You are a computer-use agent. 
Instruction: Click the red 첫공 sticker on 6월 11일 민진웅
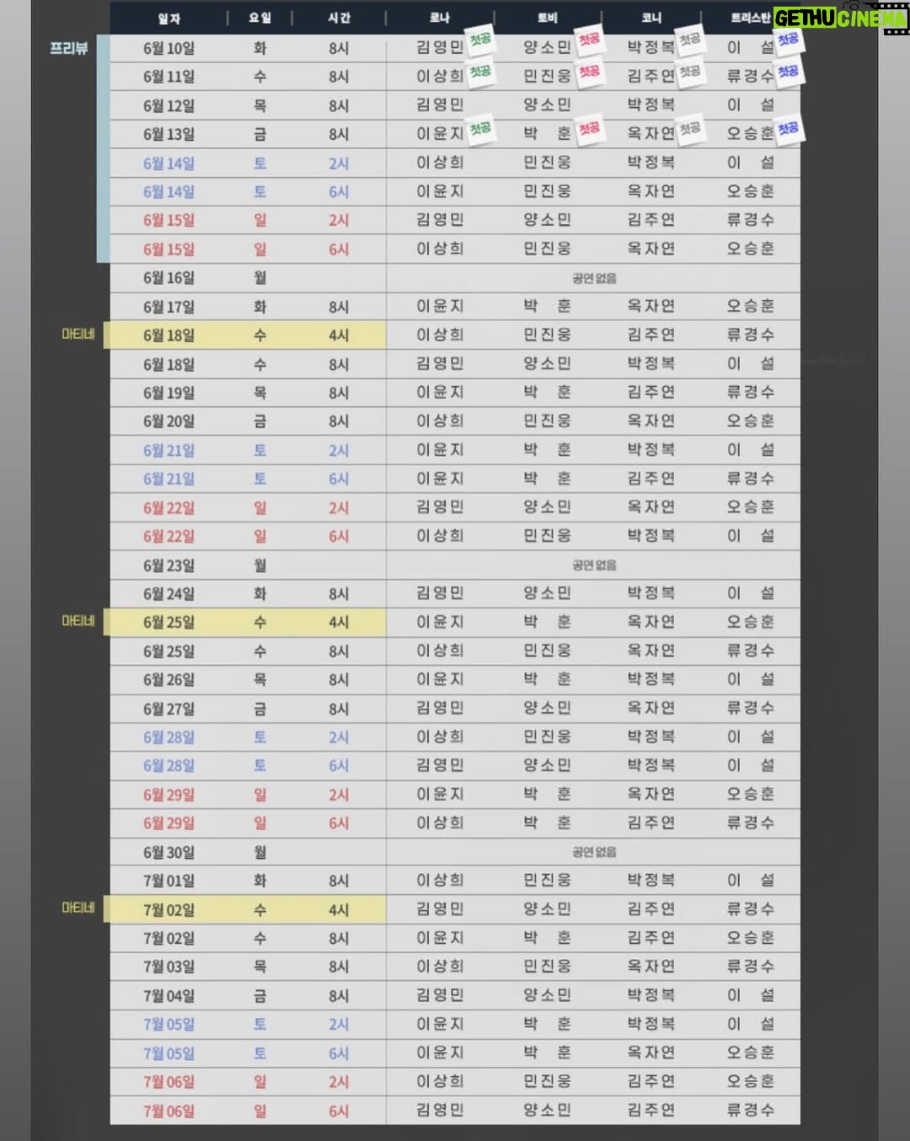pyautogui.click(x=589, y=72)
